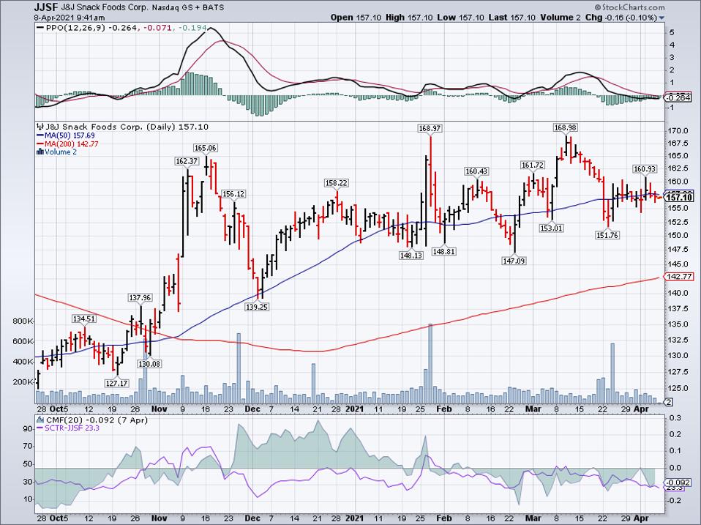Click the red line swatch before MA(200)
This screenshot has height=525, width=701.
[x=40, y=144]
